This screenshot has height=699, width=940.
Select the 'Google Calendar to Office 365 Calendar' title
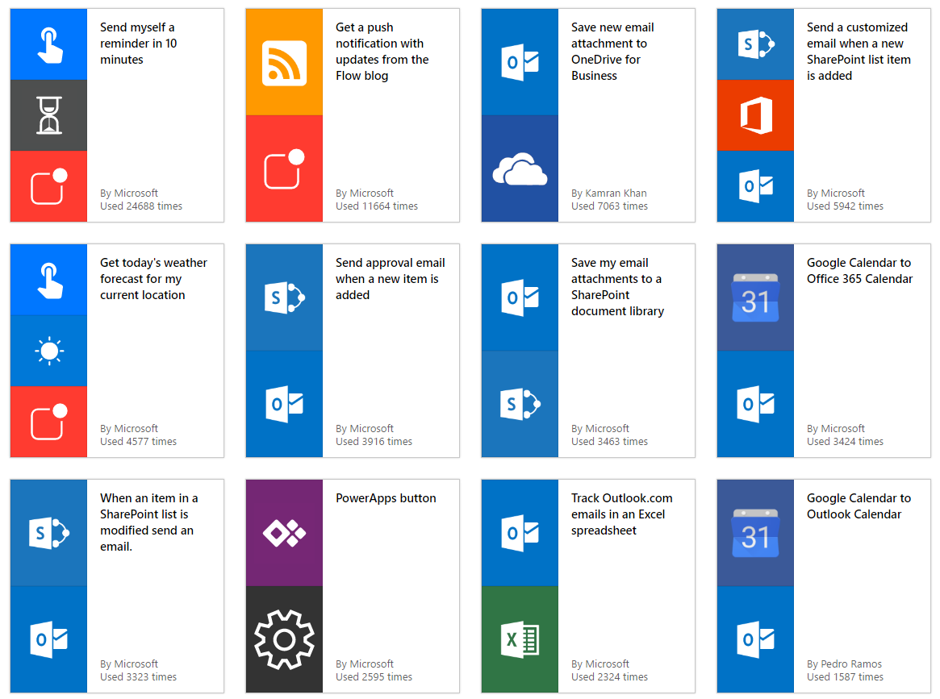click(859, 271)
